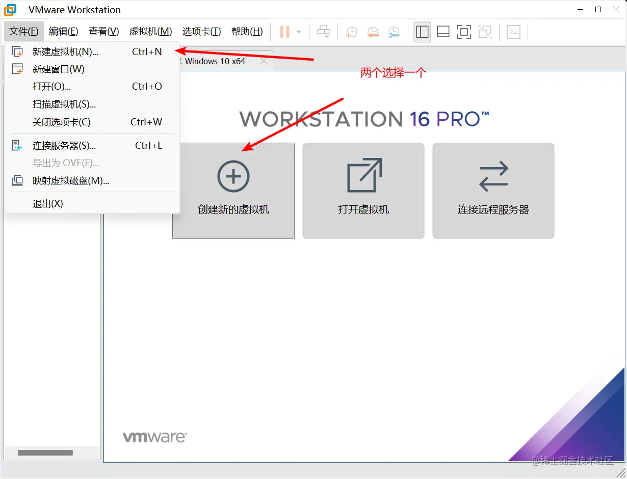627x479 pixels.
Task: Open the snapshot manager wrench icon
Action: pos(394,32)
